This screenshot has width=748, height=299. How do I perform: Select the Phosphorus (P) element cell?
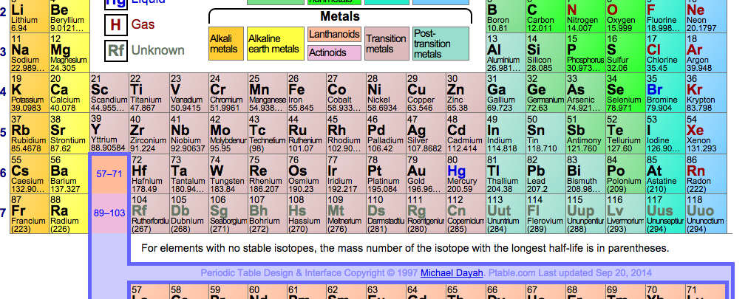586,53
